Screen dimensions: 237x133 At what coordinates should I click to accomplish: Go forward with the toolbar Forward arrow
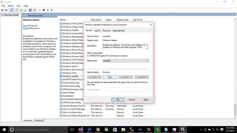(x=6, y=10)
